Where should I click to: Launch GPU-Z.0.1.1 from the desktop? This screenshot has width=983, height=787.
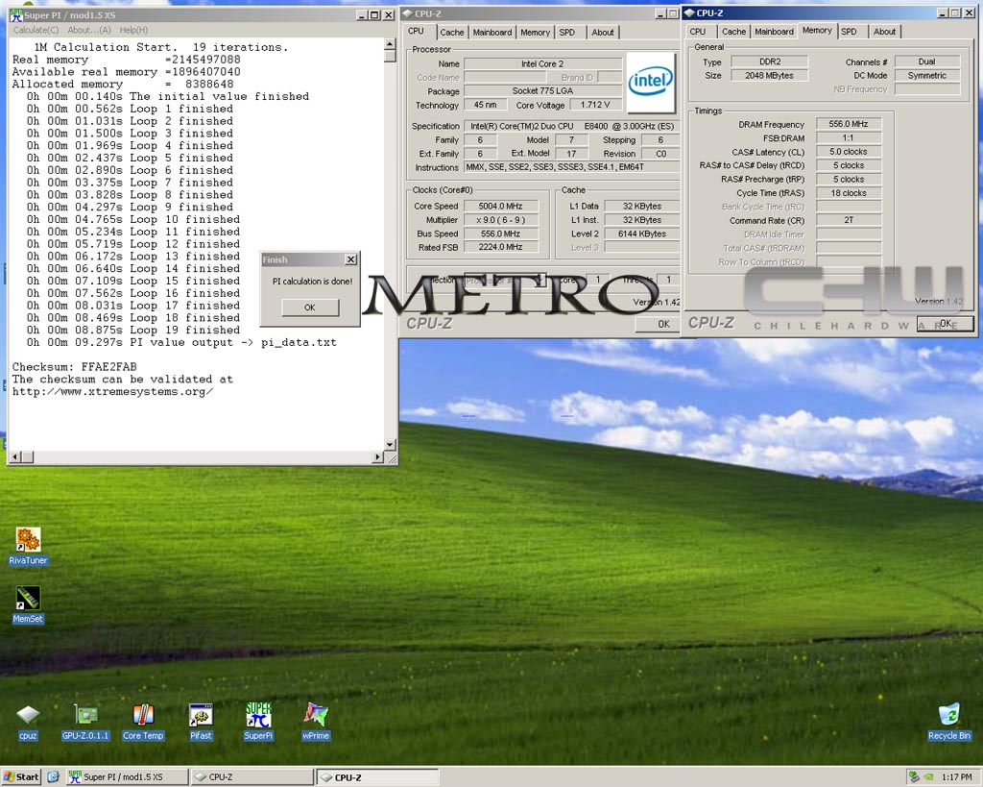click(x=85, y=723)
